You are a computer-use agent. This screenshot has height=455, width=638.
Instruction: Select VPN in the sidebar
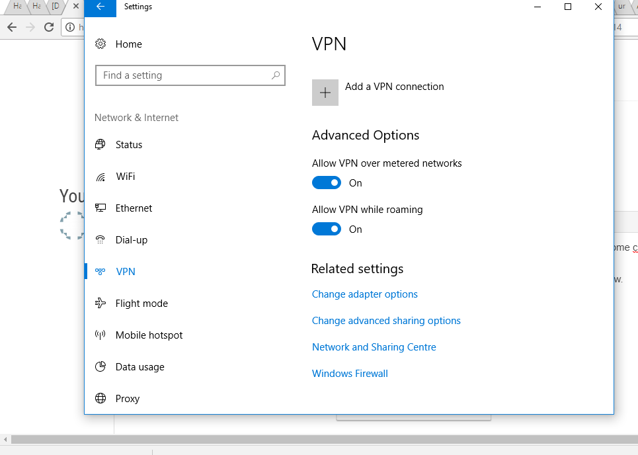click(x=125, y=272)
